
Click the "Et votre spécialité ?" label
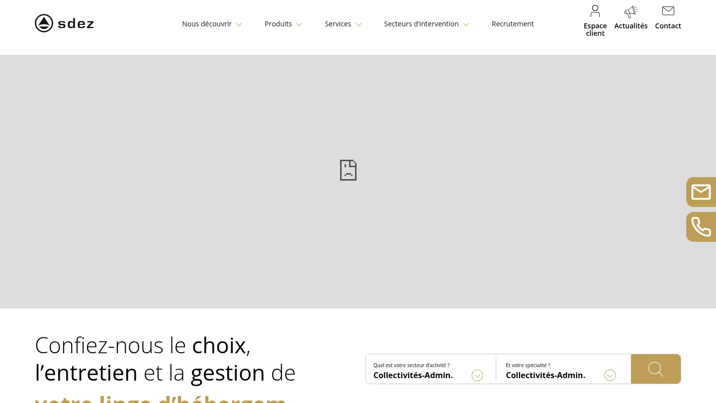point(528,365)
